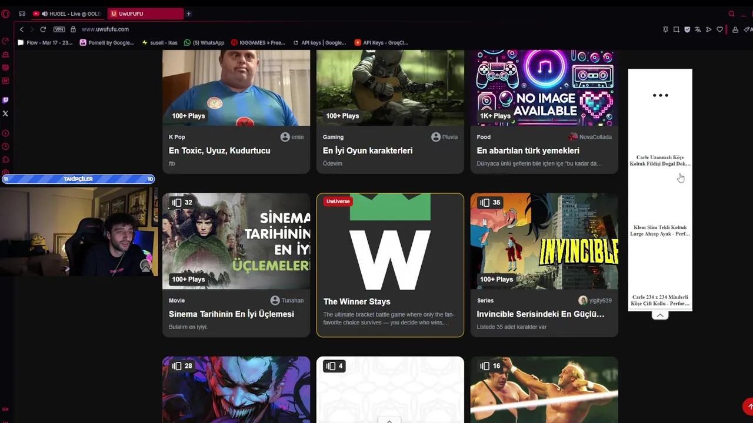This screenshot has height=423, width=753.
Task: Mute the HUGEL YouTube tab audio
Action: 45,14
